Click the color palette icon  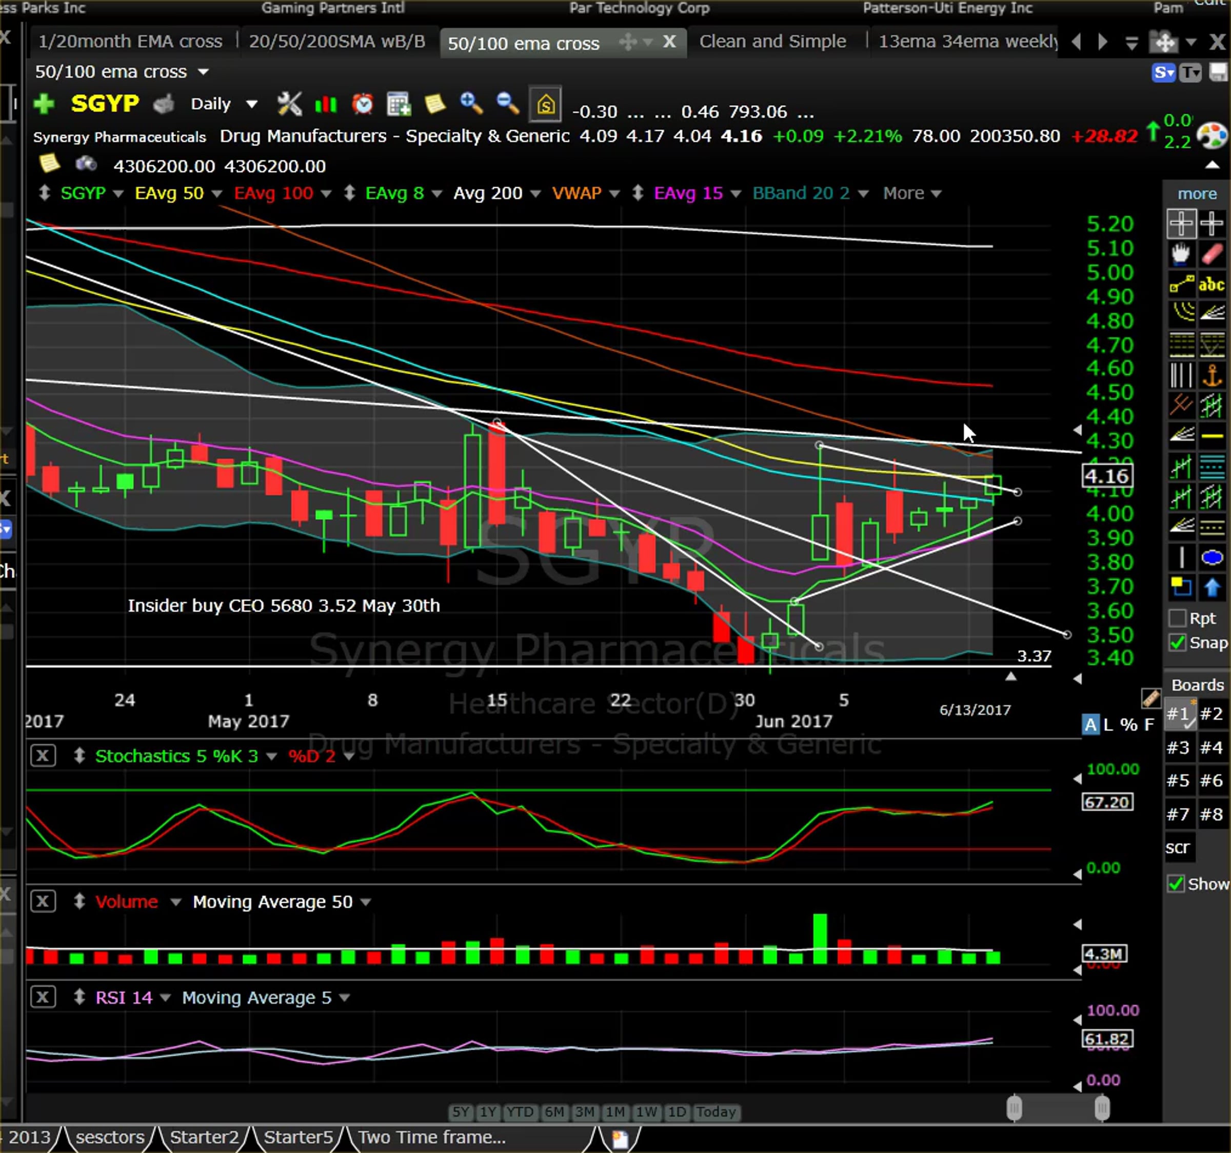1212,136
